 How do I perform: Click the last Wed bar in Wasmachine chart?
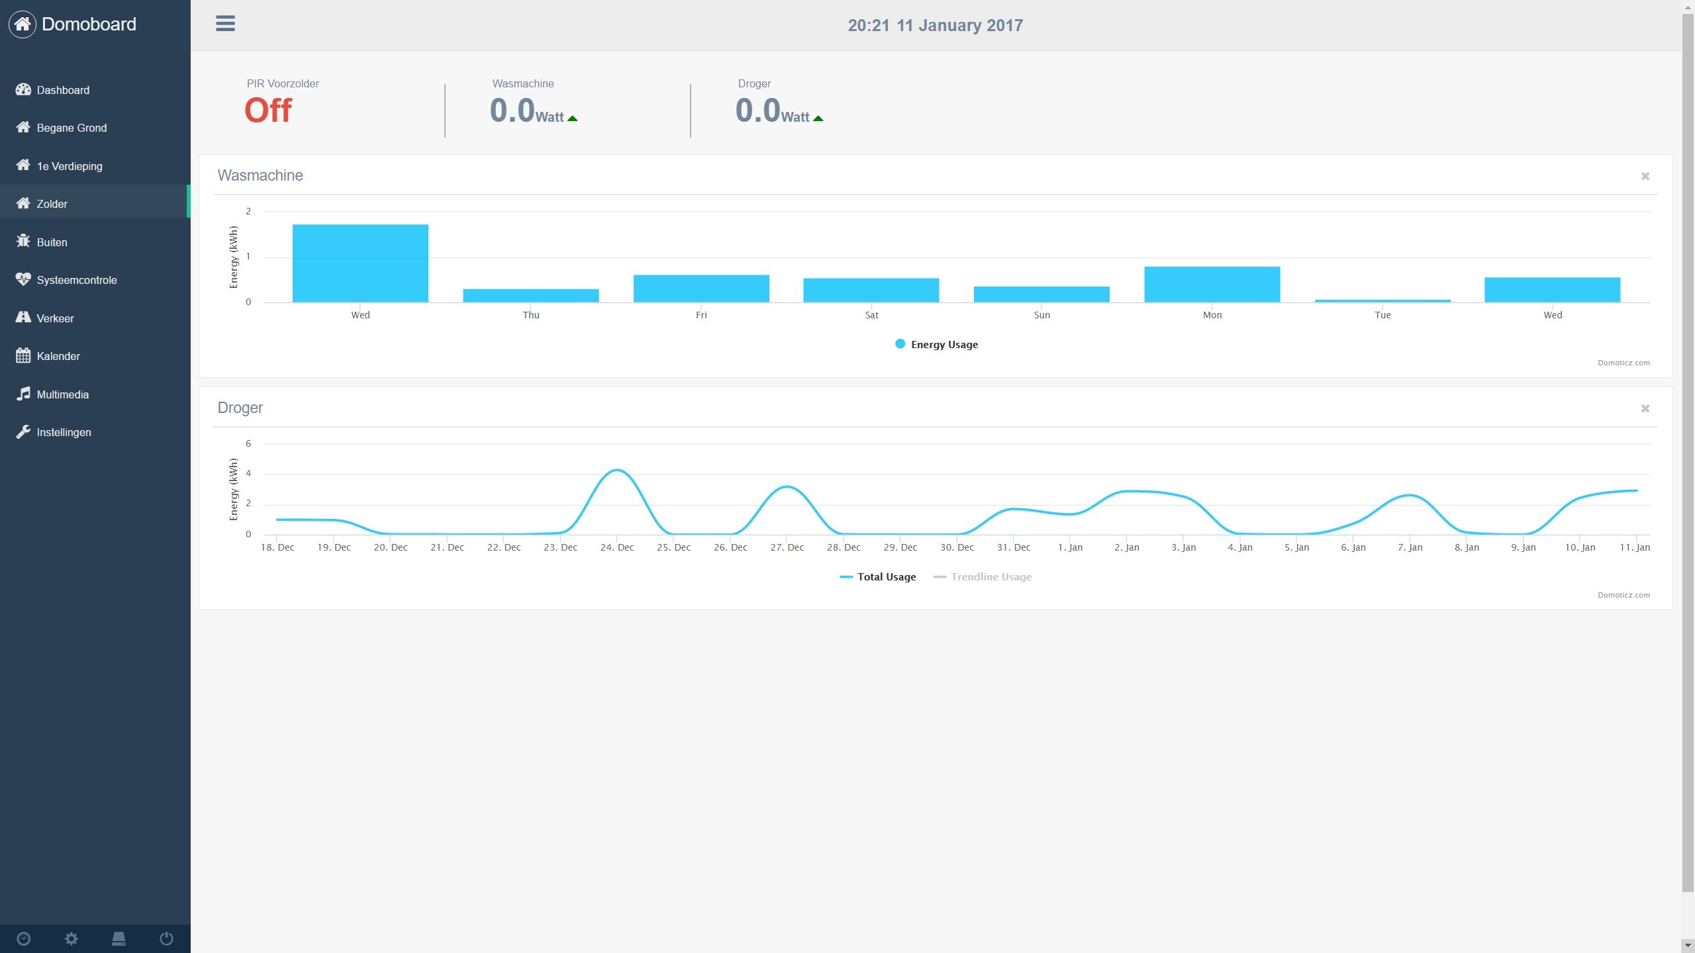(1553, 290)
